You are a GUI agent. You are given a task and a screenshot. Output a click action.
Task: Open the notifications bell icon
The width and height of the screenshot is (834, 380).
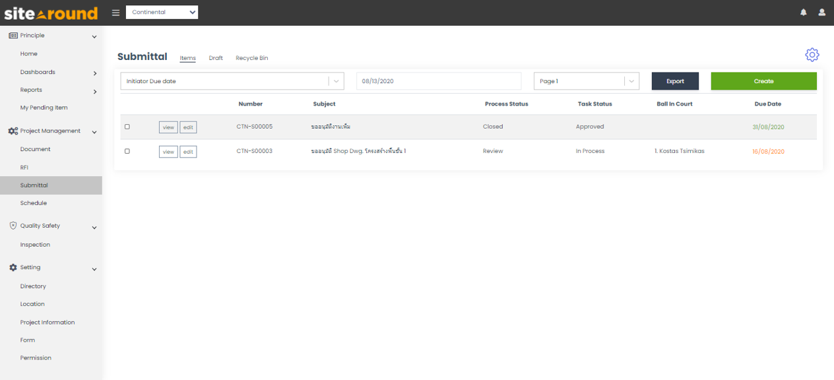click(803, 12)
